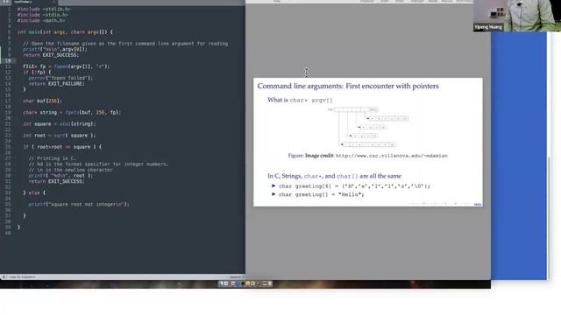Click the if ( root*root == square ) line
The height and width of the screenshot is (315, 561).
(62, 147)
